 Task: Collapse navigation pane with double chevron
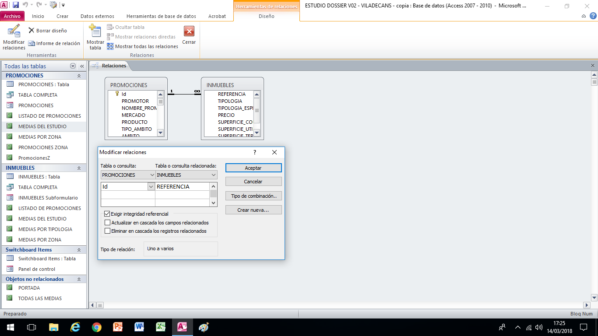pyautogui.click(x=82, y=66)
